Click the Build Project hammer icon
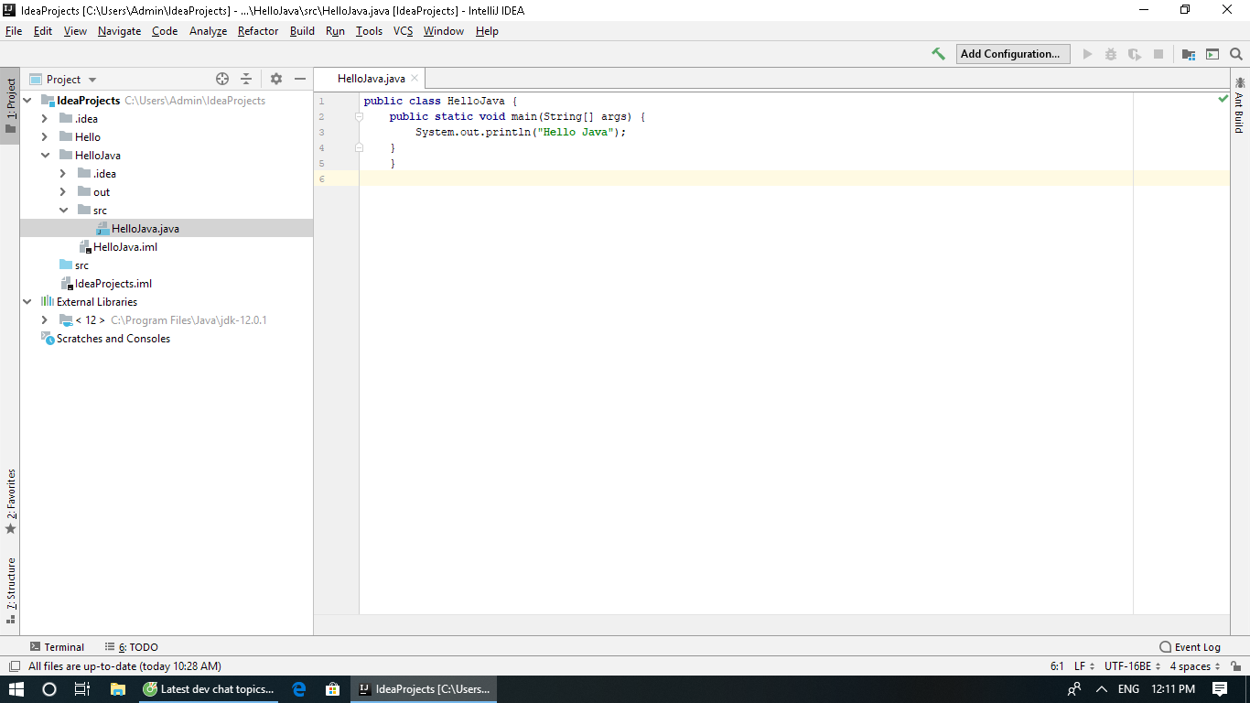Image resolution: width=1250 pixels, height=703 pixels. click(x=938, y=54)
